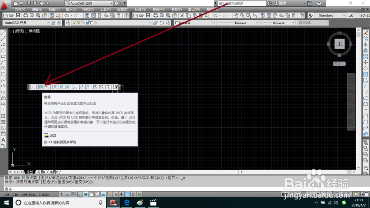Image resolution: width=370 pixels, height=208 pixels.
Task: Click the Move tool in right toolbar
Action: (366, 62)
